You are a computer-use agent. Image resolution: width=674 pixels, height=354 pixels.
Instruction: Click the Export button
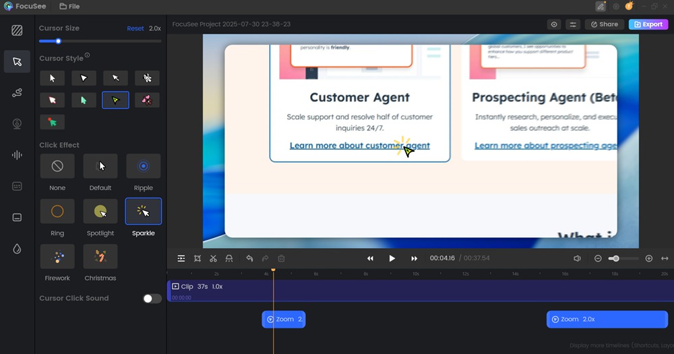coord(648,24)
